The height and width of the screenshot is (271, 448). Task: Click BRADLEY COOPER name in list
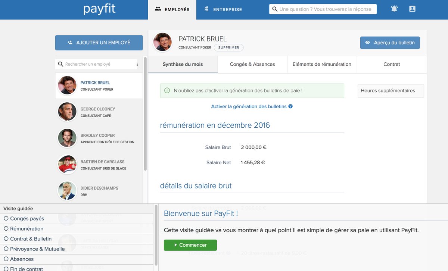[x=97, y=135]
